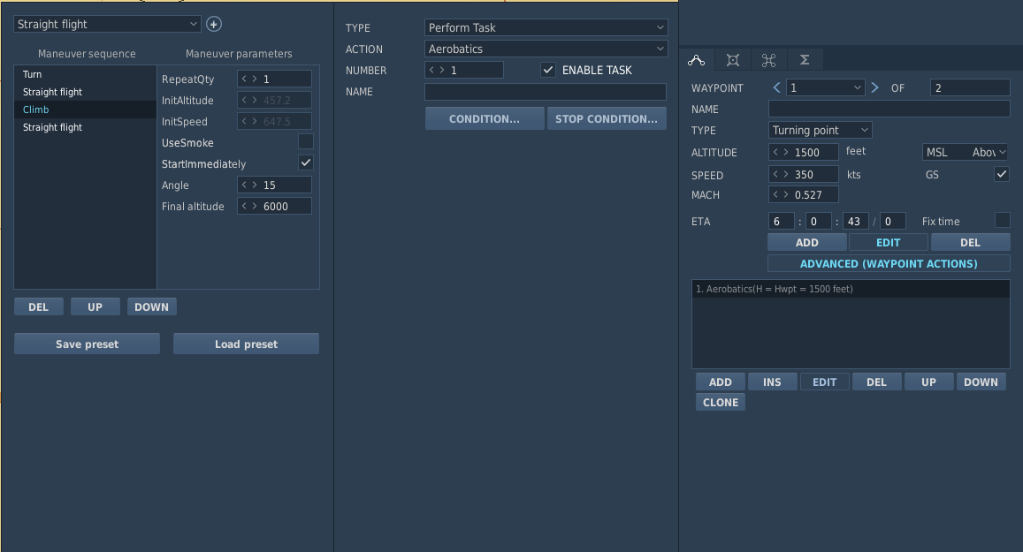Add a new waypoint action
Image resolution: width=1023 pixels, height=552 pixels.
721,382
